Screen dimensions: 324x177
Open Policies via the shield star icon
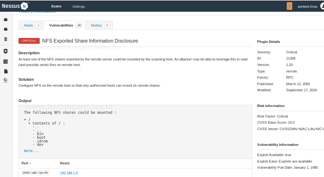point(6,51)
